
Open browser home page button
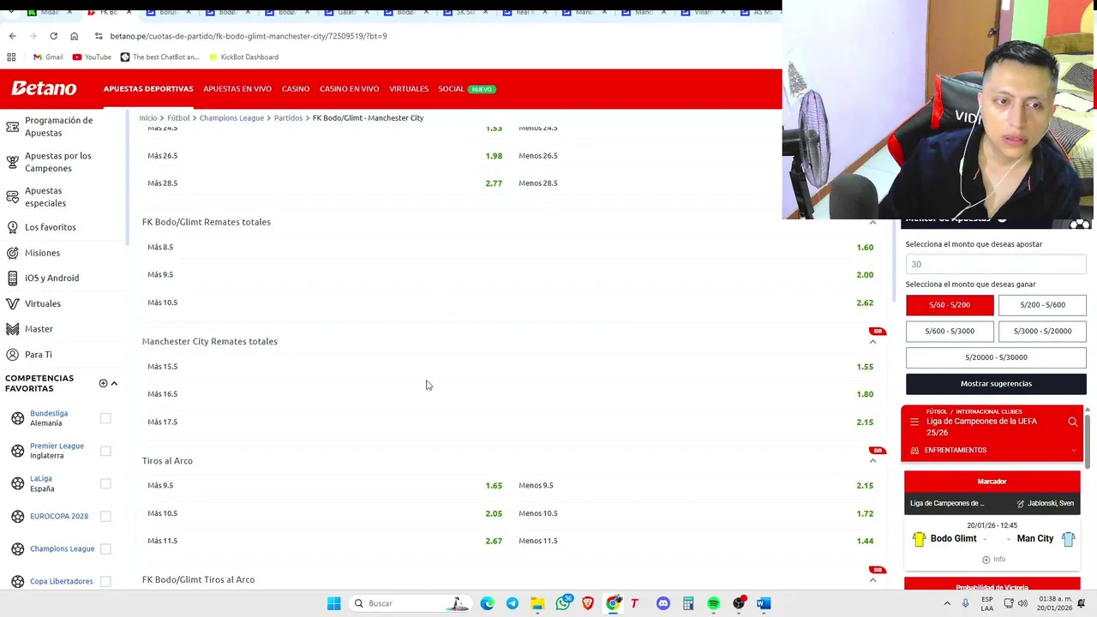(x=74, y=36)
